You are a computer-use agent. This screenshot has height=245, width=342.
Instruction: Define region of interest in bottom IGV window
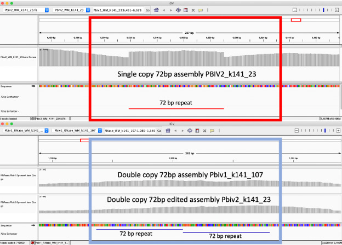click(x=197, y=131)
